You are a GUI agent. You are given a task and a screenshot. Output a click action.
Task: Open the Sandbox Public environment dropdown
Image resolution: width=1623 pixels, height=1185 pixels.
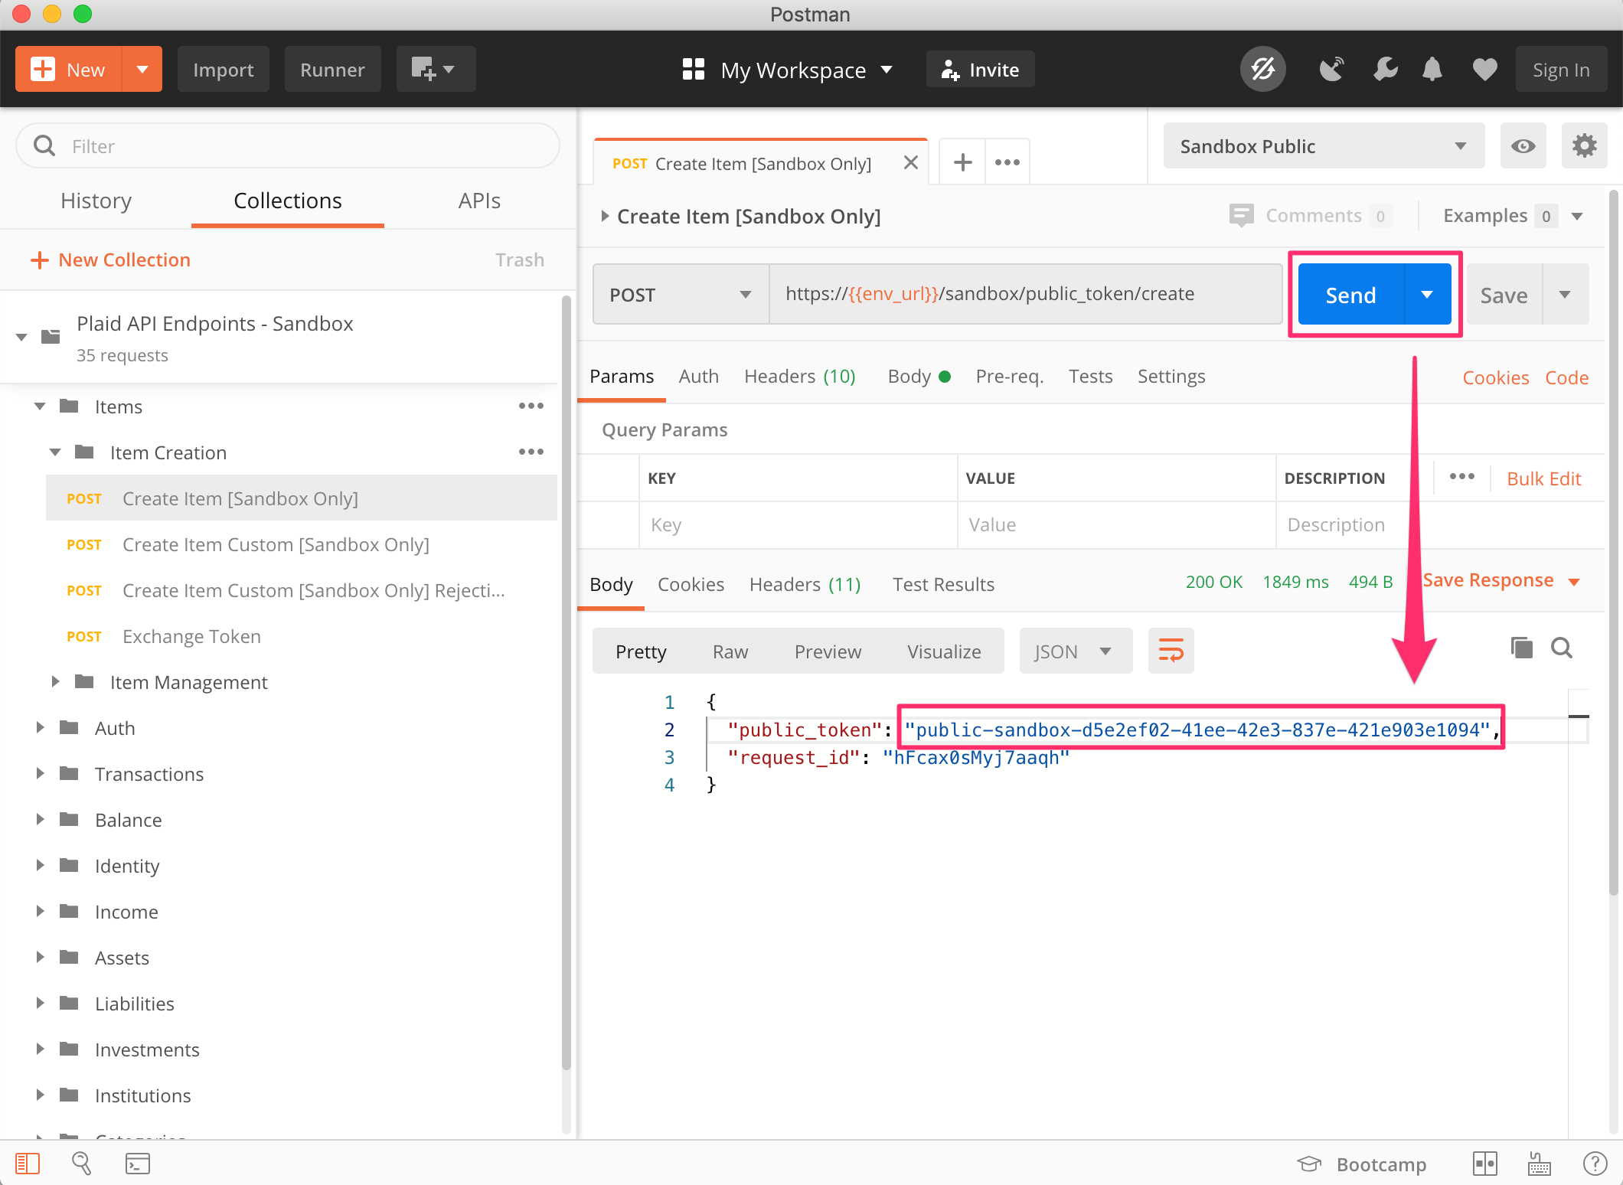point(1323,145)
